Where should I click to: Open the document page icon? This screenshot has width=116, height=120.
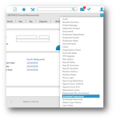(15, 10)
